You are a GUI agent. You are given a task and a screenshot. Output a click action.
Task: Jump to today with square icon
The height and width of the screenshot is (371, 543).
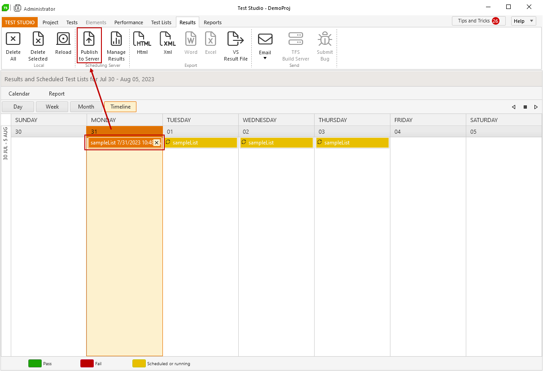click(x=525, y=107)
